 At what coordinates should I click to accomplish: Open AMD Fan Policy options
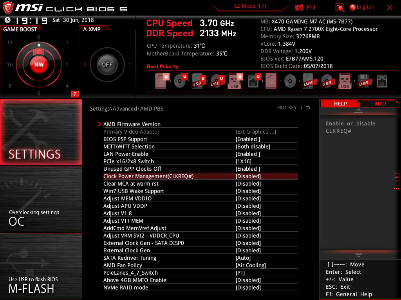click(x=200, y=265)
